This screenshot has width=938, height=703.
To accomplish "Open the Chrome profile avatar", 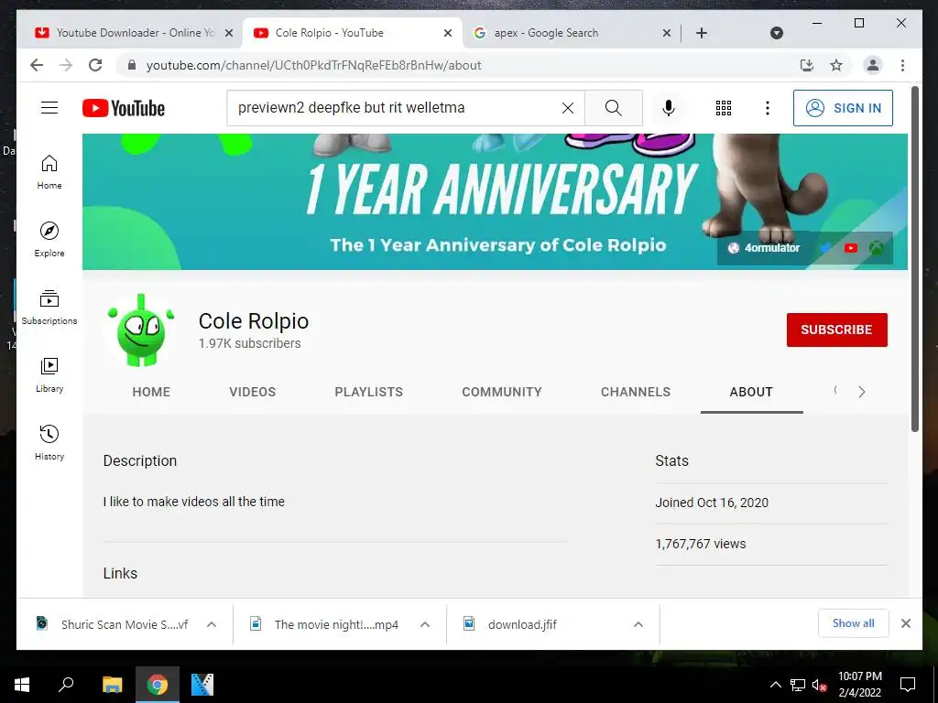I will [x=873, y=65].
